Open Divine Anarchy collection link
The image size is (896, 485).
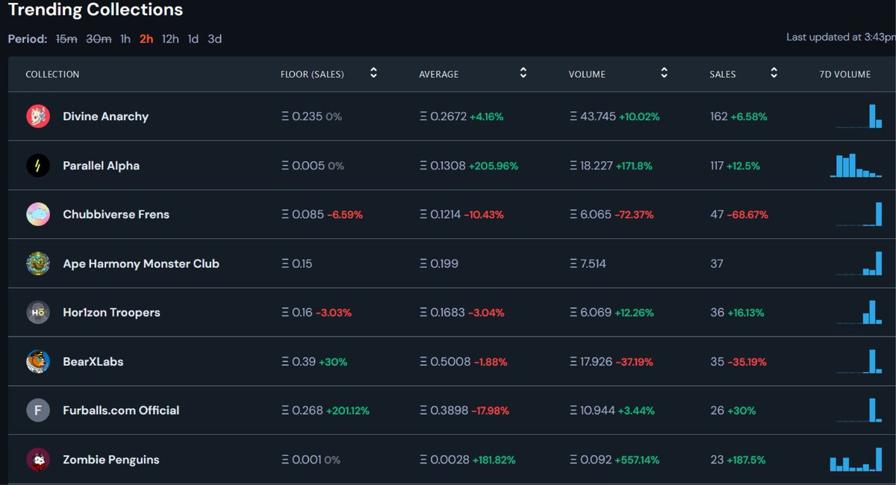tap(105, 116)
